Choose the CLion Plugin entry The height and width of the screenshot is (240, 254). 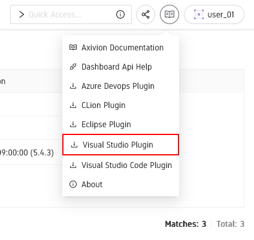point(120,105)
